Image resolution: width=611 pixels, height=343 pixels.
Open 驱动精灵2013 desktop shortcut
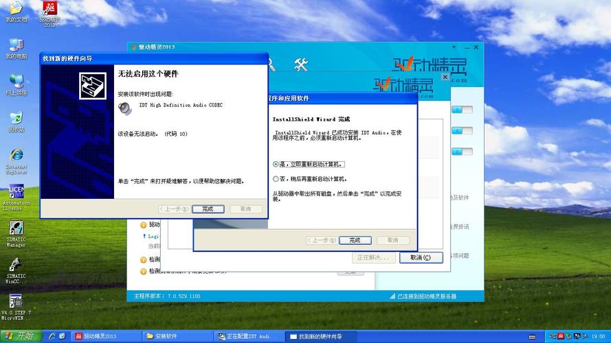click(49, 13)
